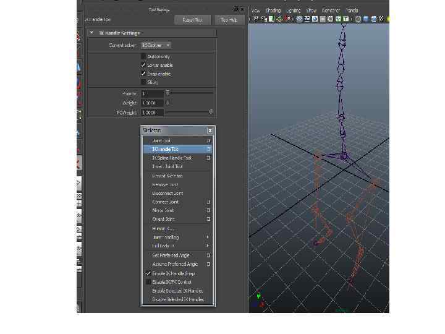Enable the Autopriority checkbox

[x=143, y=56]
